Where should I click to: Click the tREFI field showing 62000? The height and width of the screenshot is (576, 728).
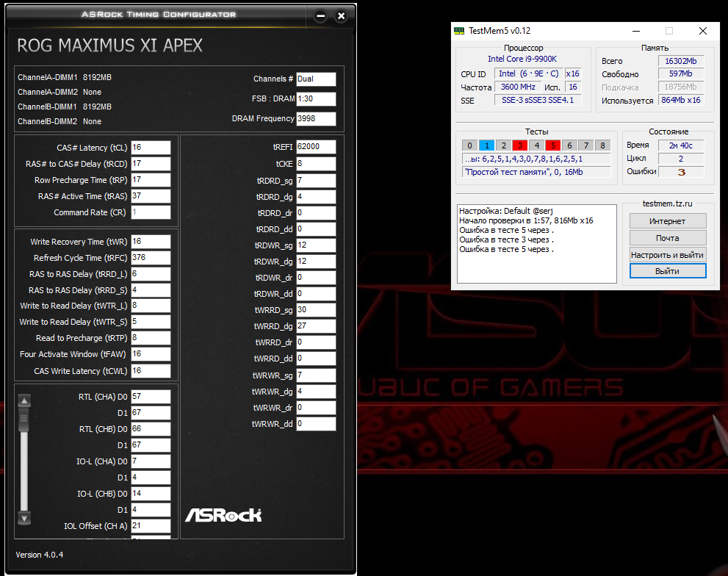pos(316,147)
